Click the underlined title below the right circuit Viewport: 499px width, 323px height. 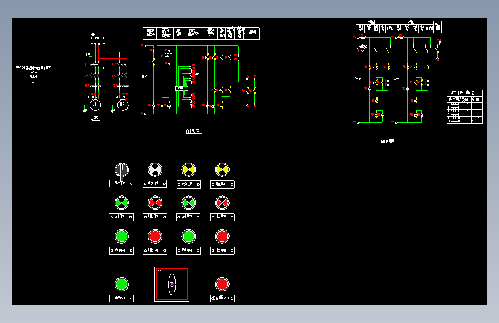click(388, 141)
